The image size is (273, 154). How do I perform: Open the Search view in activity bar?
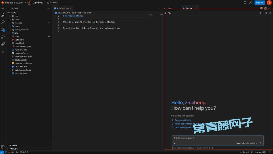tap(3, 22)
